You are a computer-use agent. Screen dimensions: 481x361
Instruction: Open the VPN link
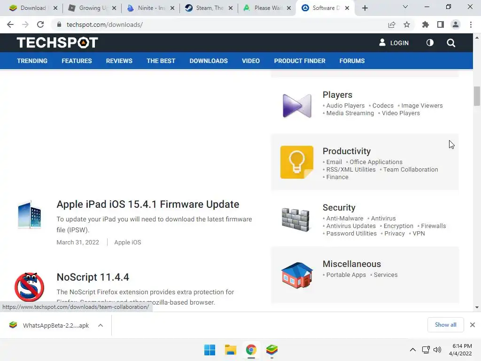tap(419, 233)
